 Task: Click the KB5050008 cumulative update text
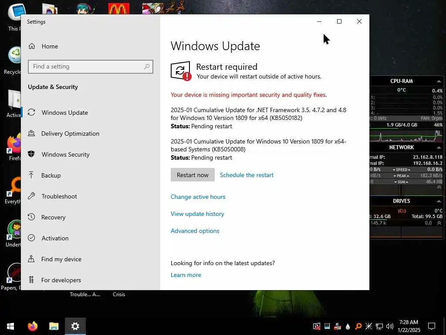coord(258,145)
